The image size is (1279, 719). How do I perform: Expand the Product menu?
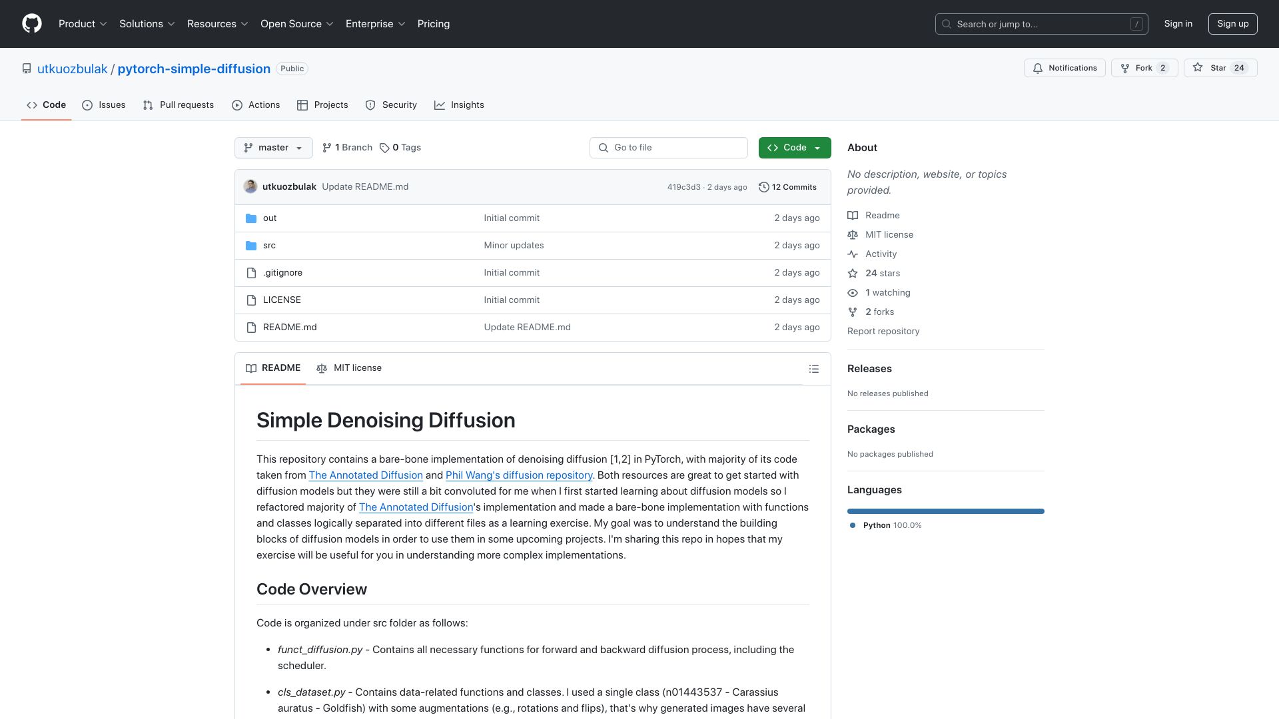pos(83,24)
